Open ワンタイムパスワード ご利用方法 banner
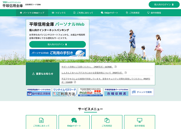 click(65, 92)
